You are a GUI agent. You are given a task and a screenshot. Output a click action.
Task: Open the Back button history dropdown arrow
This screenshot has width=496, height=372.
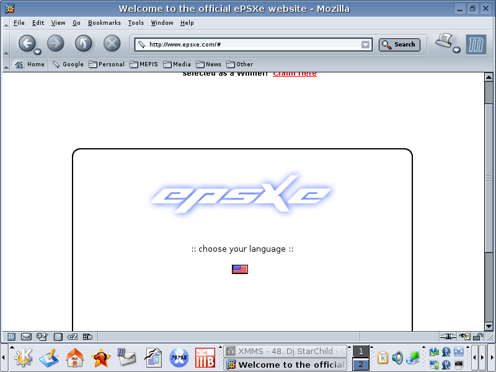point(38,51)
